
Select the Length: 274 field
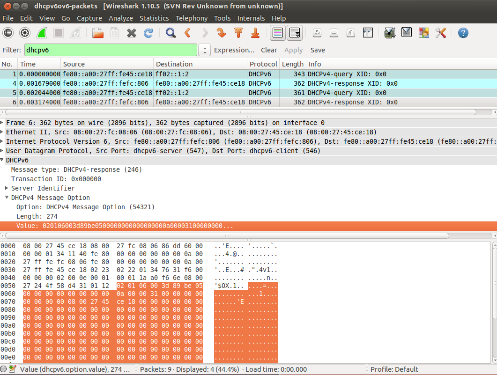click(37, 216)
